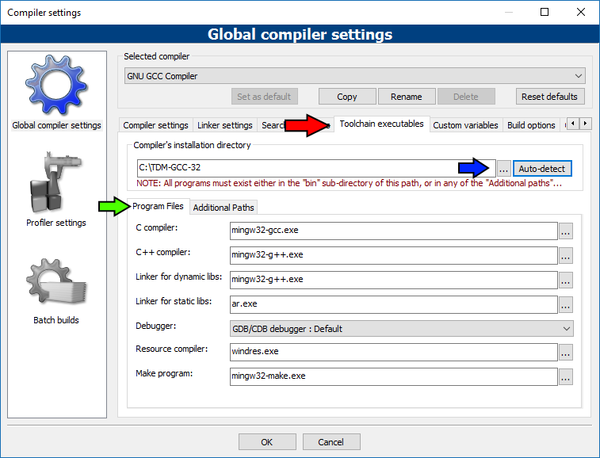
Task: Click the OK button
Action: (x=267, y=442)
